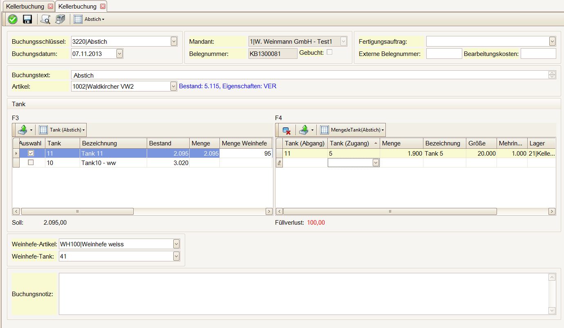Click the F3 grid scroll left arrow
564x328 pixels.
click(x=16, y=212)
